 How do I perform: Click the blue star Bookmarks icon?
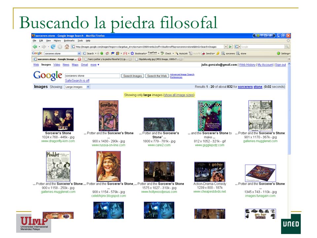[132, 54]
